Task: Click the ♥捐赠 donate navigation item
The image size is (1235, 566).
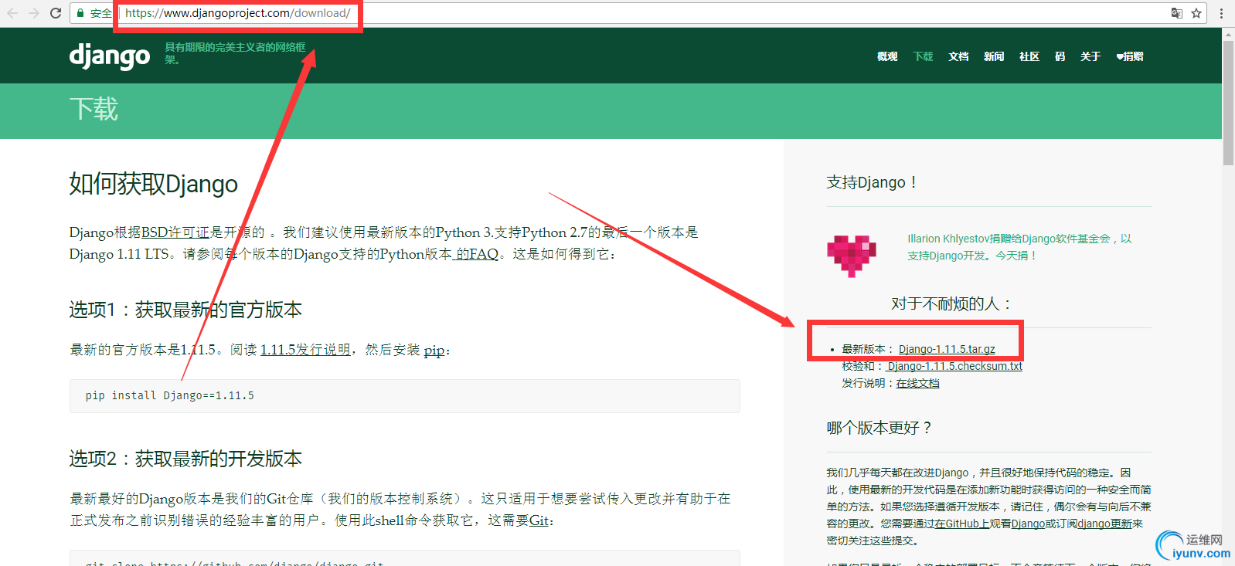Action: pos(1130,56)
